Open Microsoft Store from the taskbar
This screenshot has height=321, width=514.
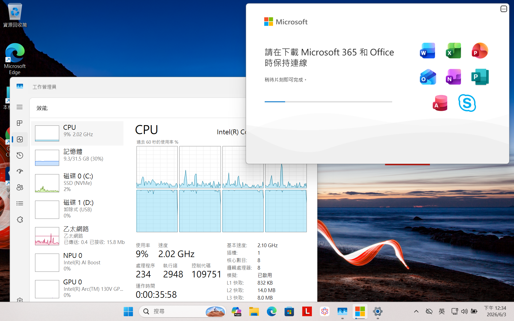pos(289,311)
